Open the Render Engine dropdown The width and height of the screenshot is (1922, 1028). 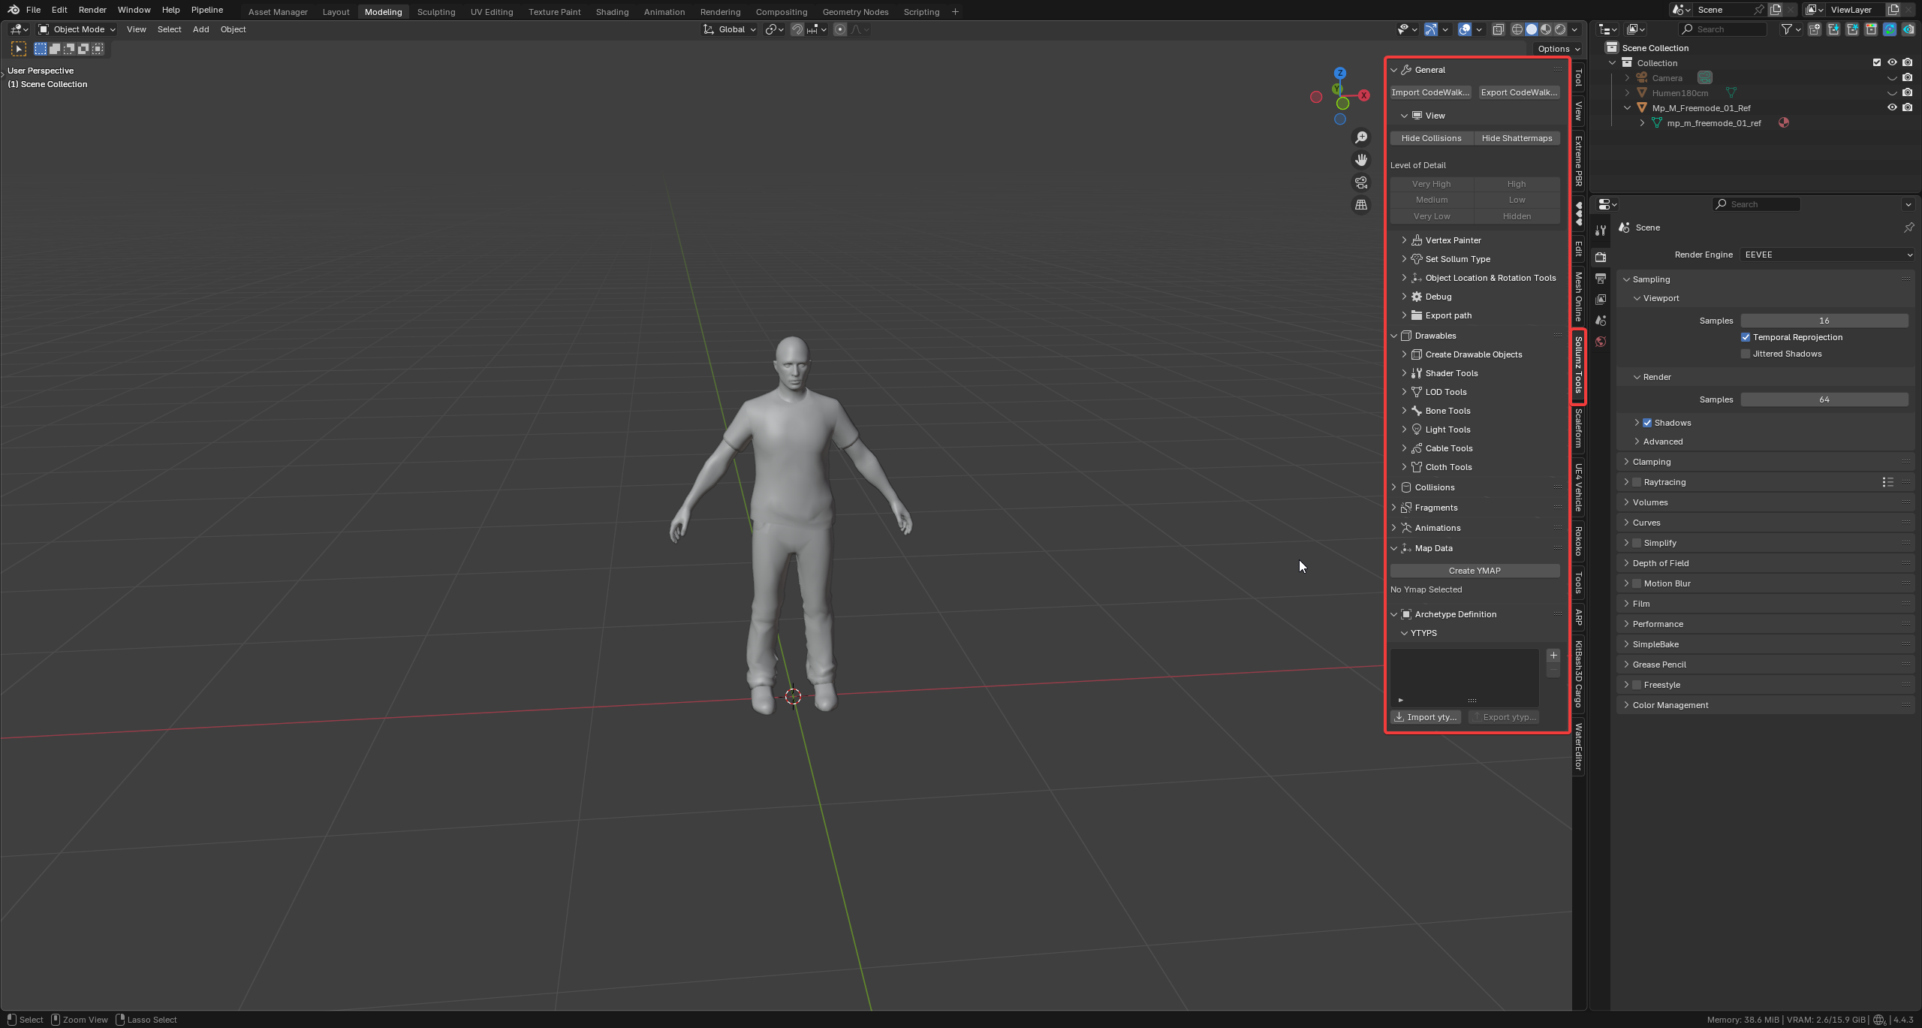[1827, 254]
